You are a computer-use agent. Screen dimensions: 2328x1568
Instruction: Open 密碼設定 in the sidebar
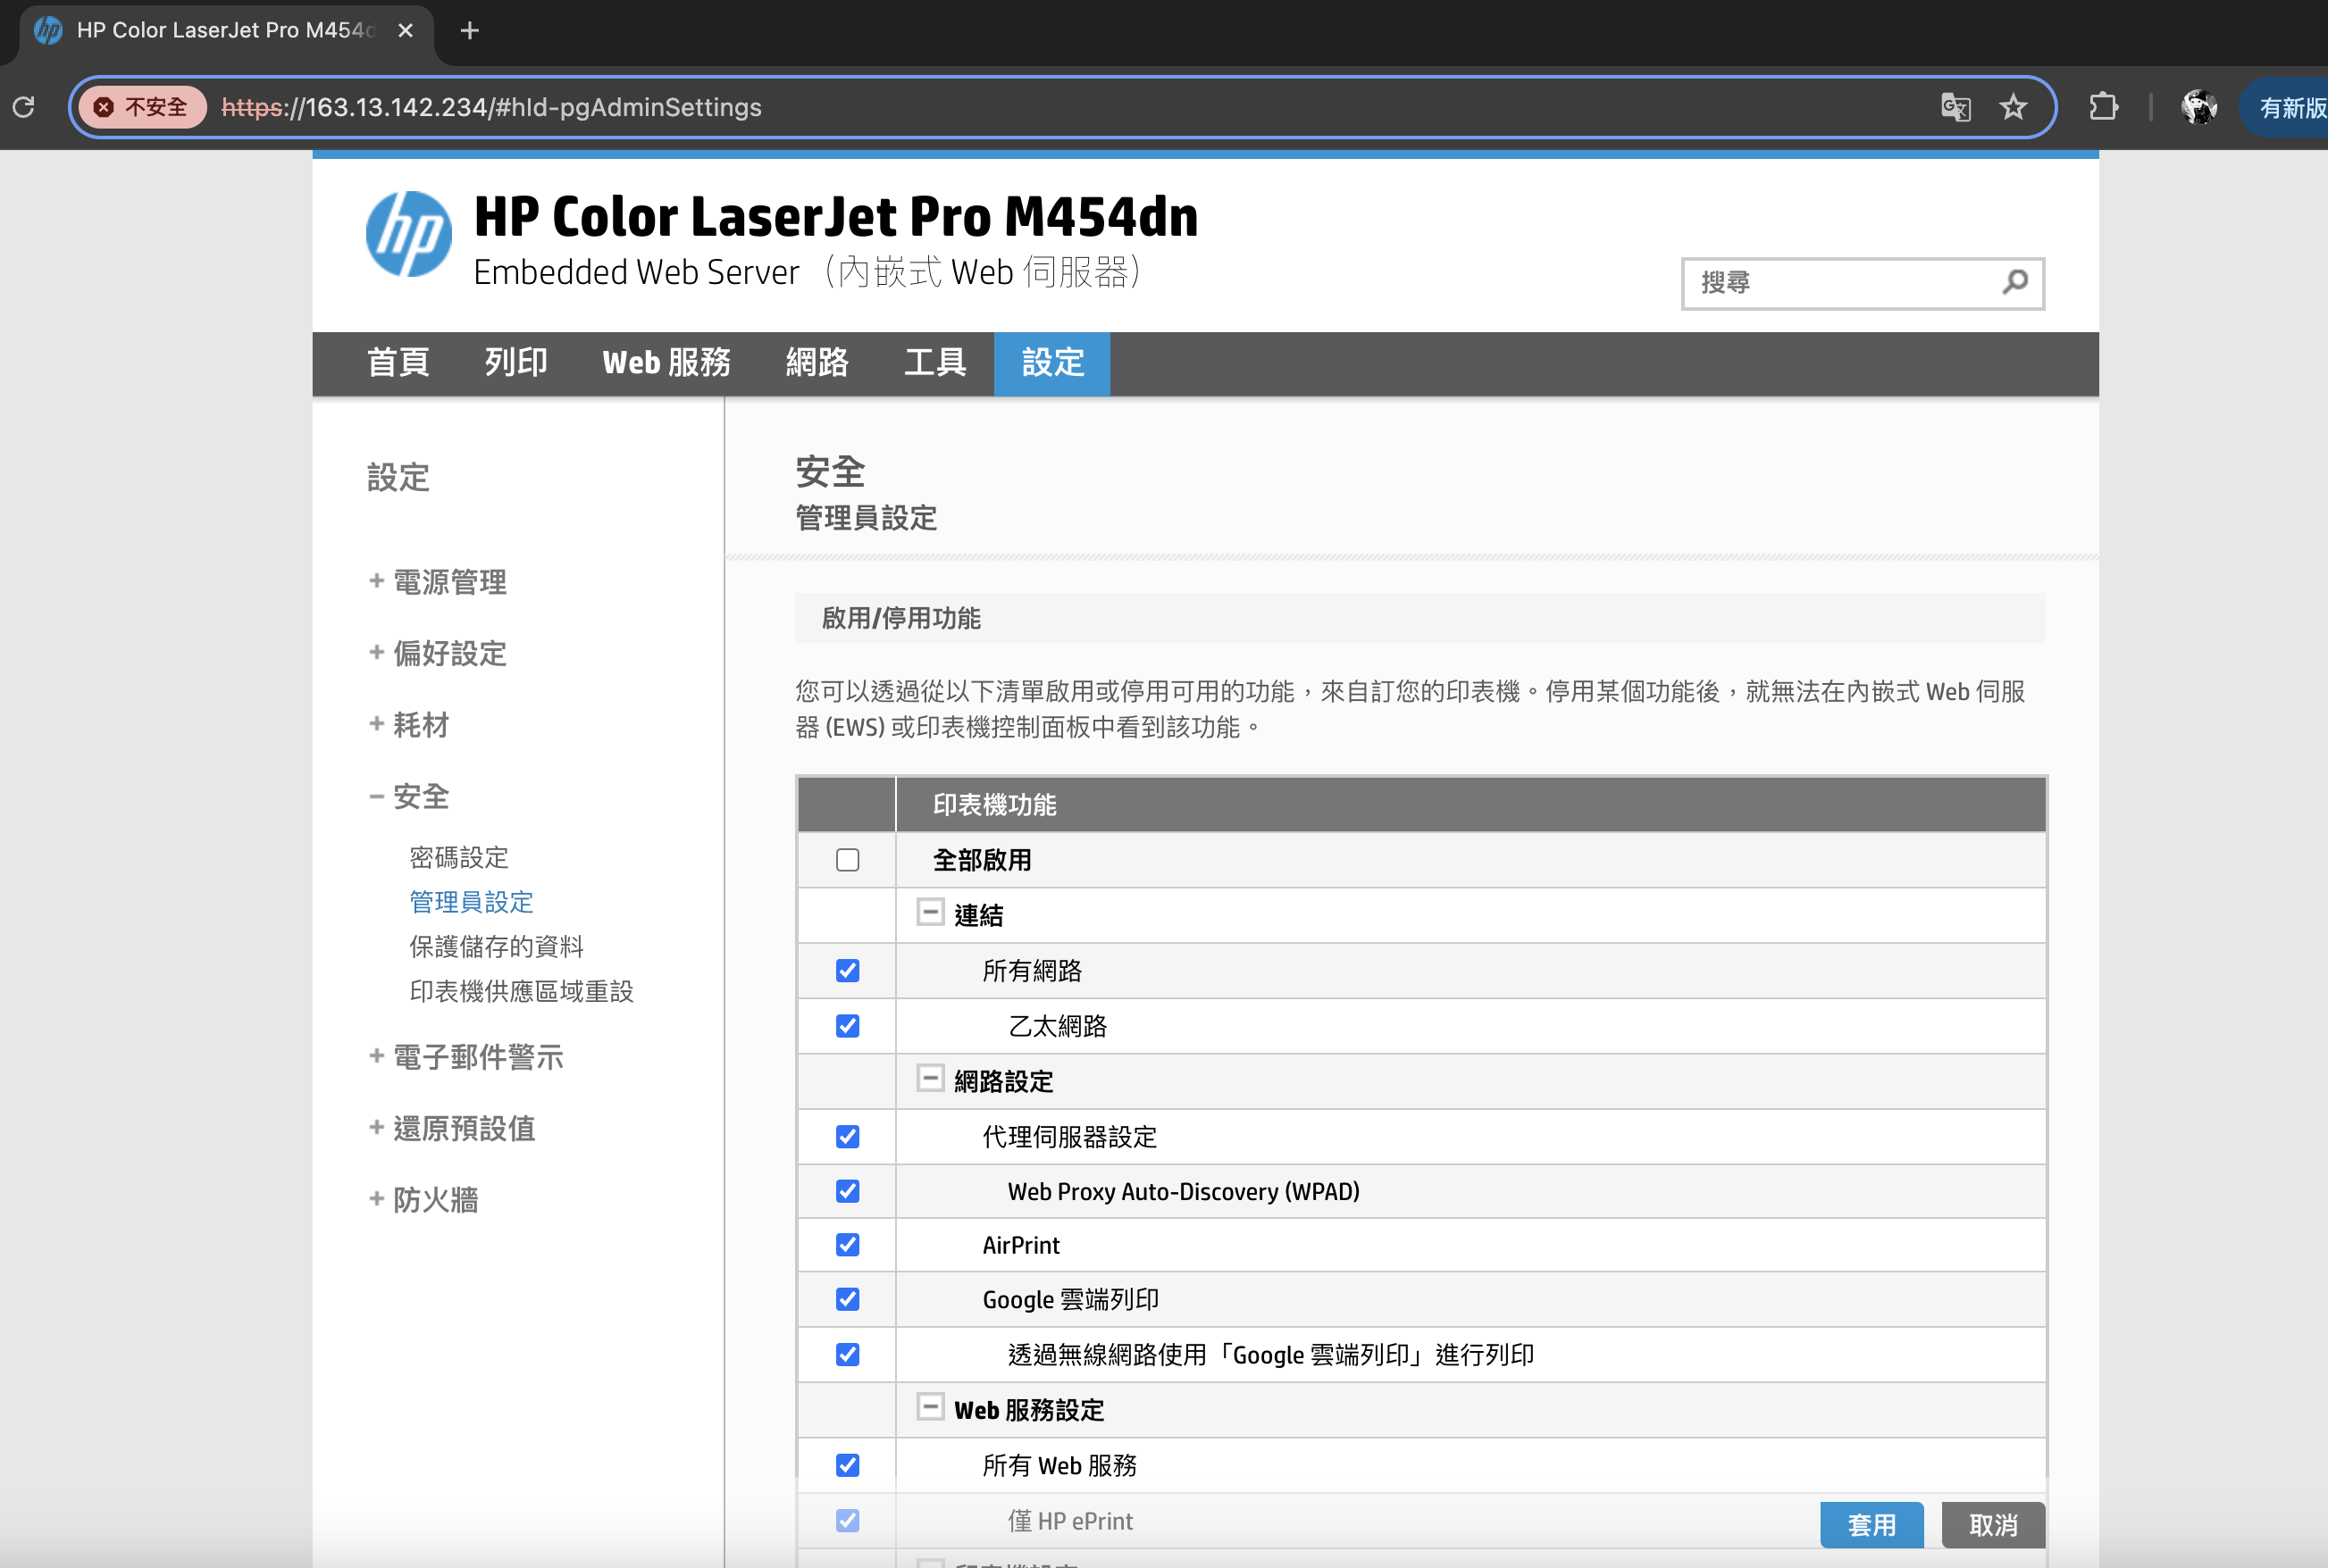tap(459, 858)
